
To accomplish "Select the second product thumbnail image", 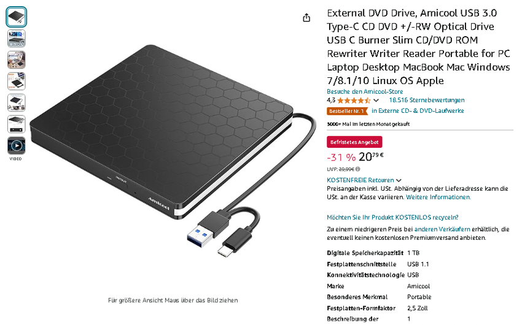I will [17, 38].
